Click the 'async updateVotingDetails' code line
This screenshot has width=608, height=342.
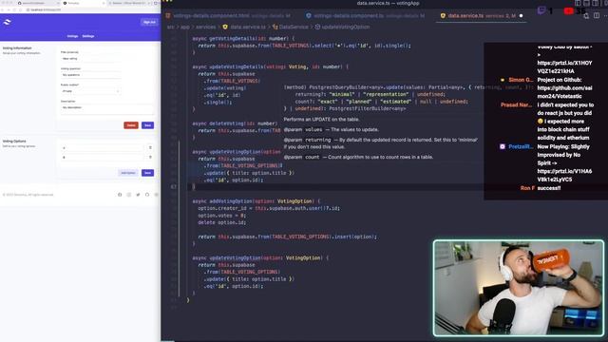click(270, 67)
